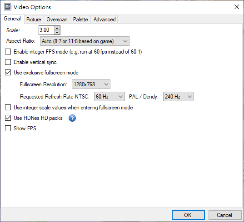Turn on the Show FPS checkbox
244x222 pixels.
8,128
